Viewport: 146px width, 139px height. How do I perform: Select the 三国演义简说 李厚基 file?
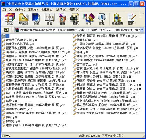(104, 44)
